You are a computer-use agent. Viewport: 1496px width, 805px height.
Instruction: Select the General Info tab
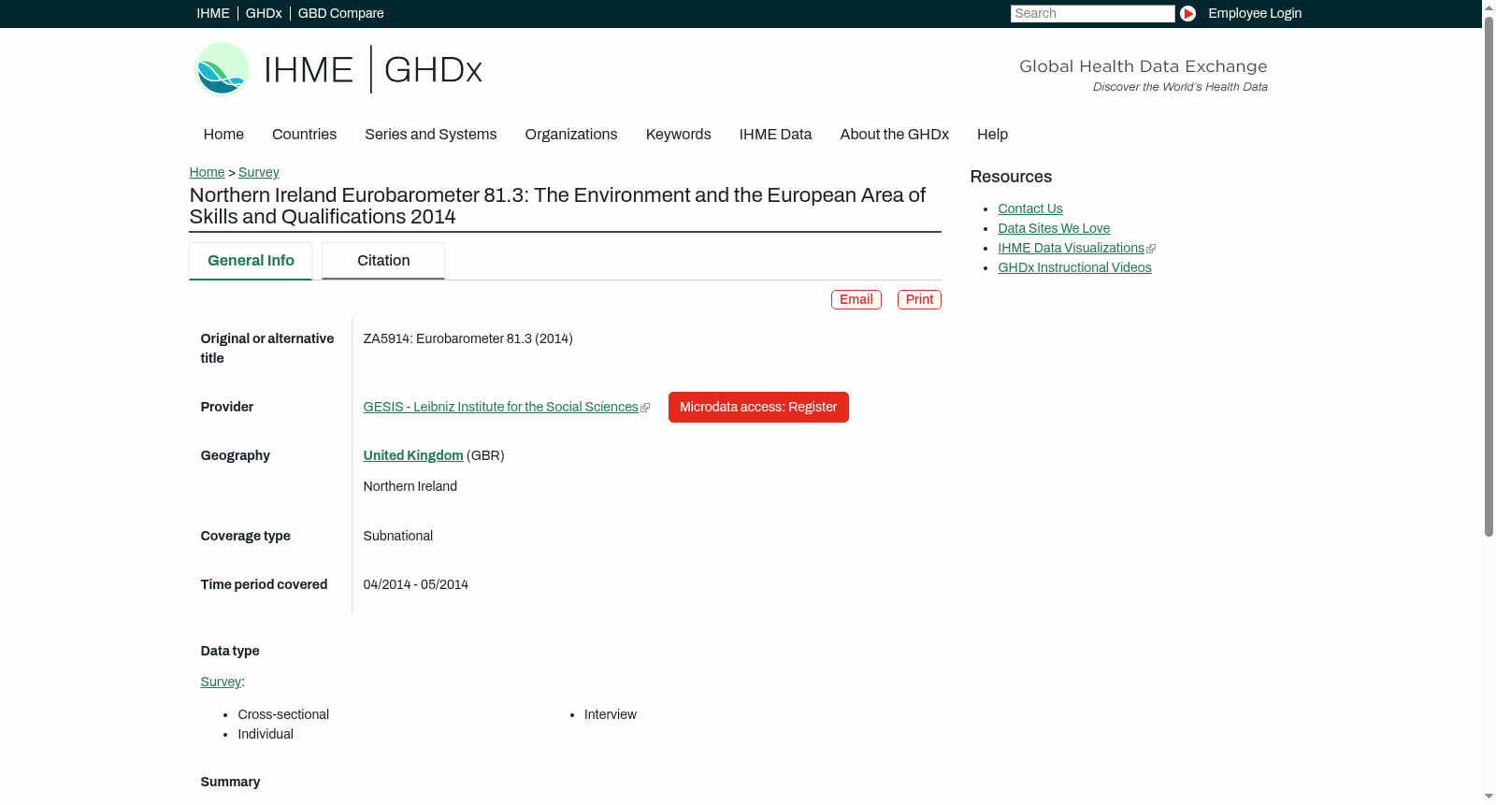[251, 261]
